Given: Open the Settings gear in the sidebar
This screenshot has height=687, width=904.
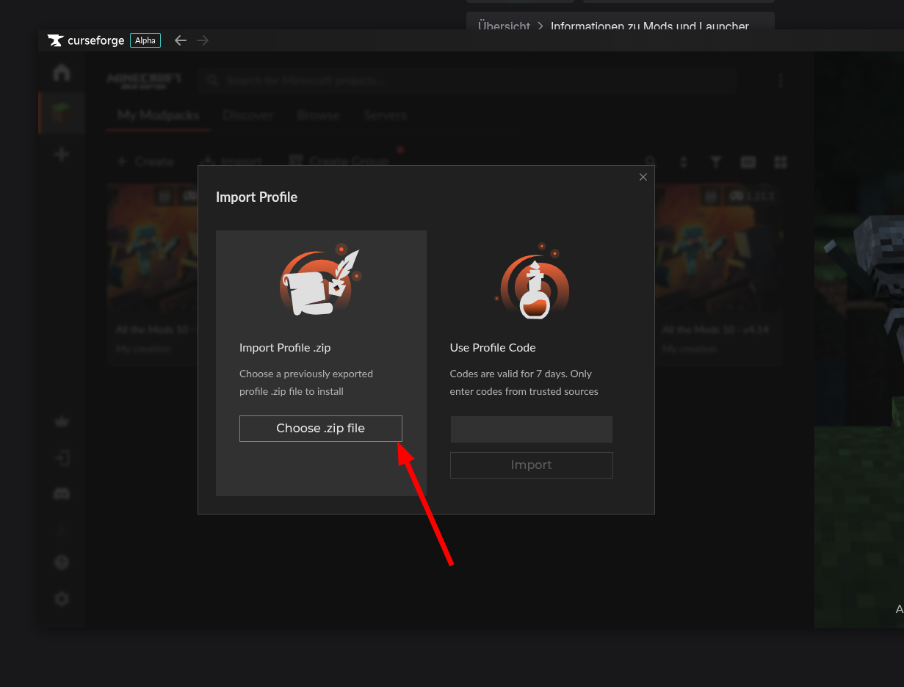Looking at the screenshot, I should point(62,598).
